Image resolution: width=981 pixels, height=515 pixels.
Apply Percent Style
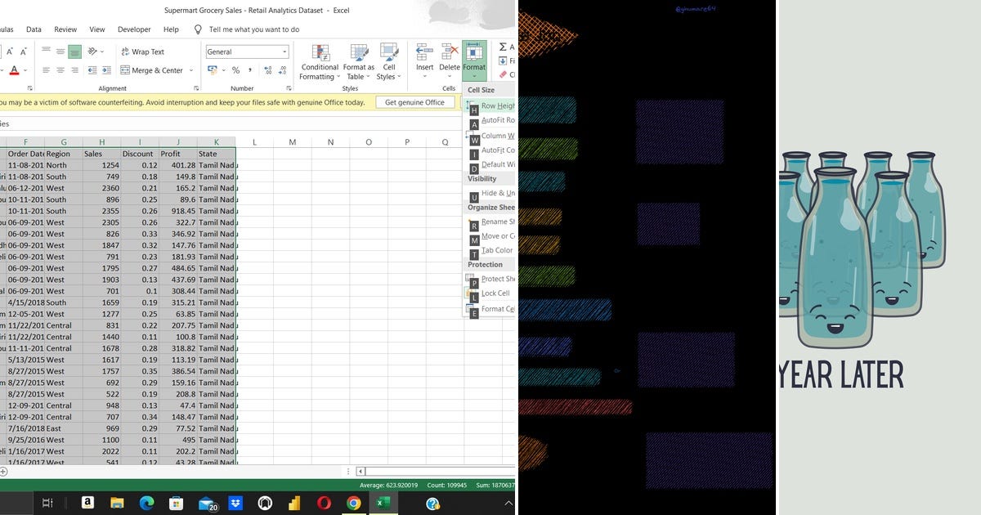click(235, 70)
